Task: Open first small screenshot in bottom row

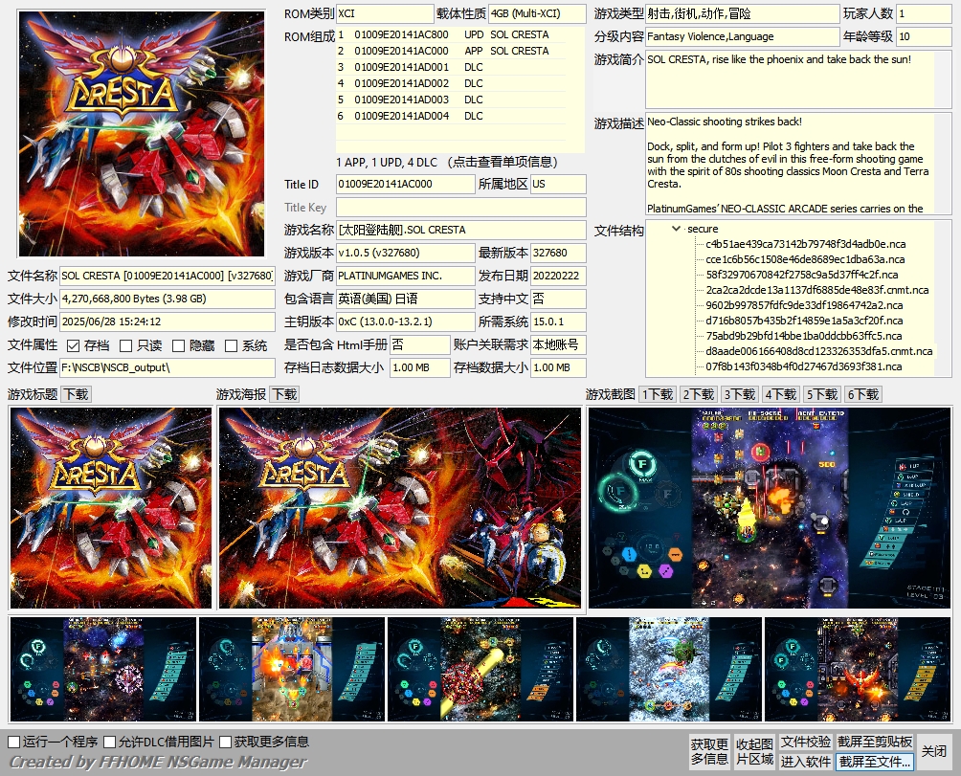Action: coord(103,669)
